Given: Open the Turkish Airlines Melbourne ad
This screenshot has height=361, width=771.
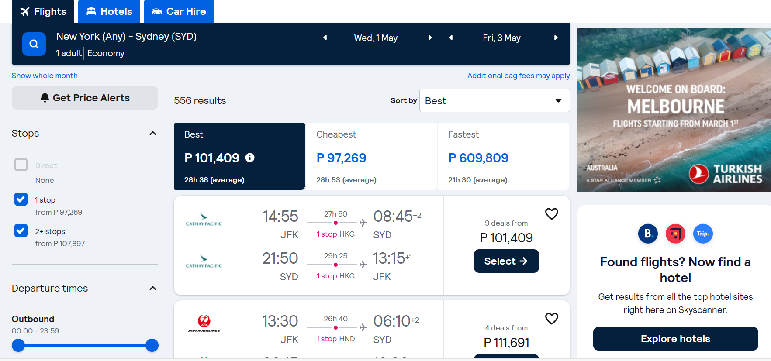Looking at the screenshot, I should pyautogui.click(x=674, y=110).
